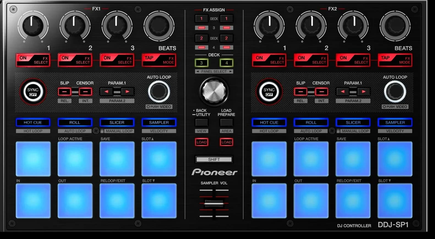This screenshot has height=239, width=435.
Task: Click the LOAD PREPARE button
Action: (226, 123)
